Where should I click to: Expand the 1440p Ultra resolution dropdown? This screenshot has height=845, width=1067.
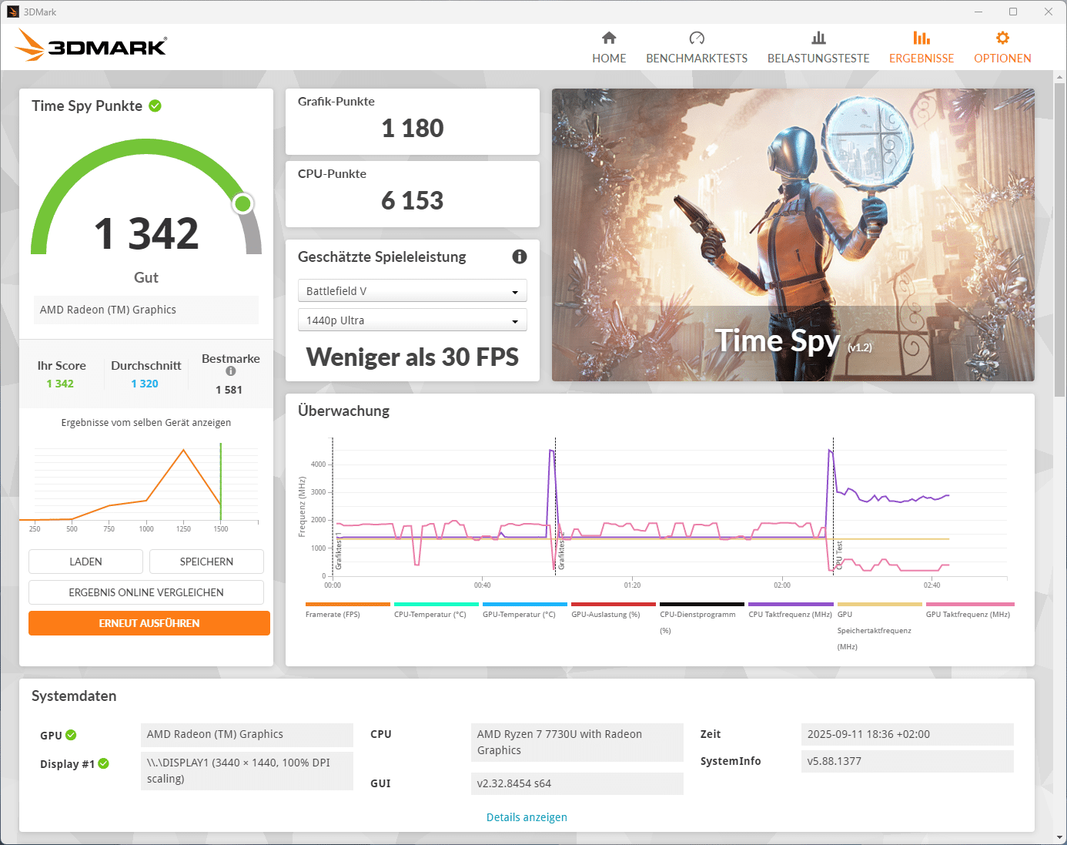coord(412,320)
